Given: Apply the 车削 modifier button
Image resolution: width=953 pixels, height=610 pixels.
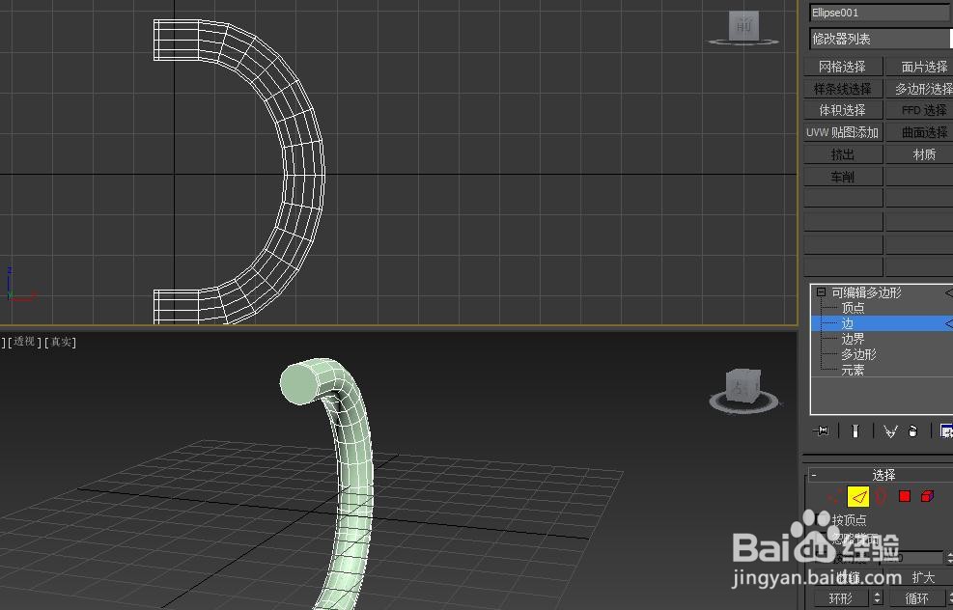Looking at the screenshot, I should point(843,177).
